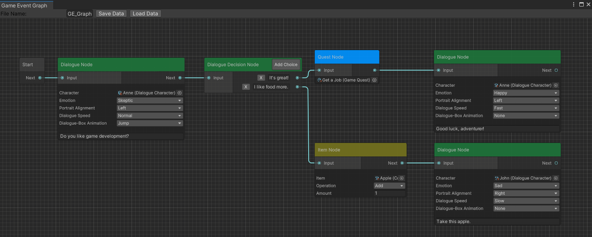
Task: Click the Amount field in Item Node
Action: (389, 193)
